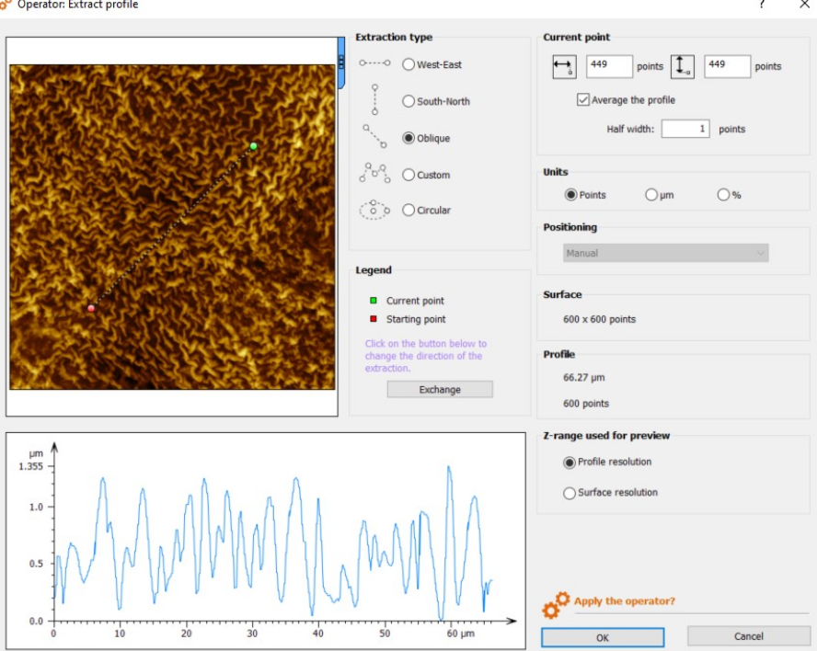817x651 pixels.
Task: Click the vertical position points field
Action: pyautogui.click(x=727, y=66)
